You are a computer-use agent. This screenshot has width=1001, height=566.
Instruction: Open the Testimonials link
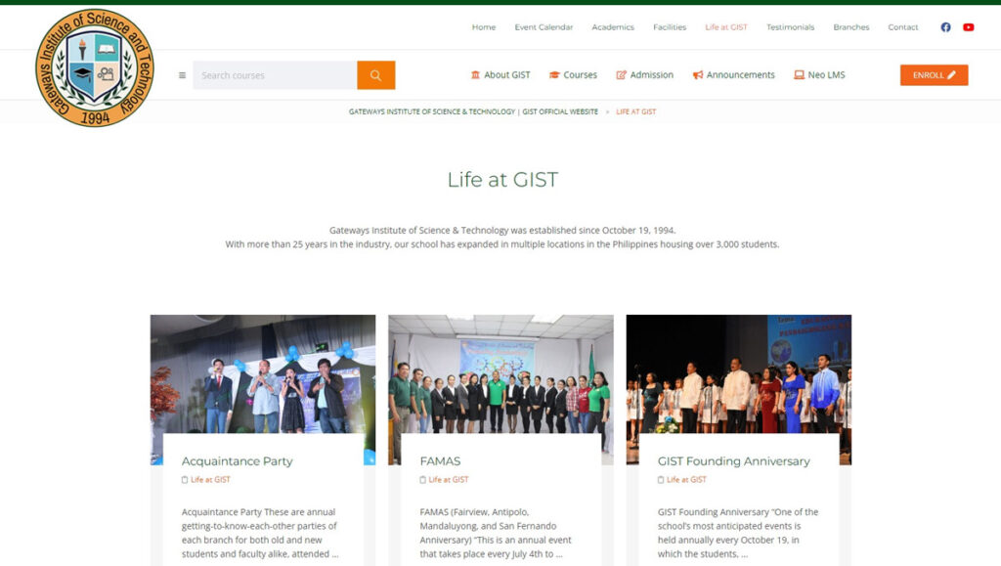790,27
